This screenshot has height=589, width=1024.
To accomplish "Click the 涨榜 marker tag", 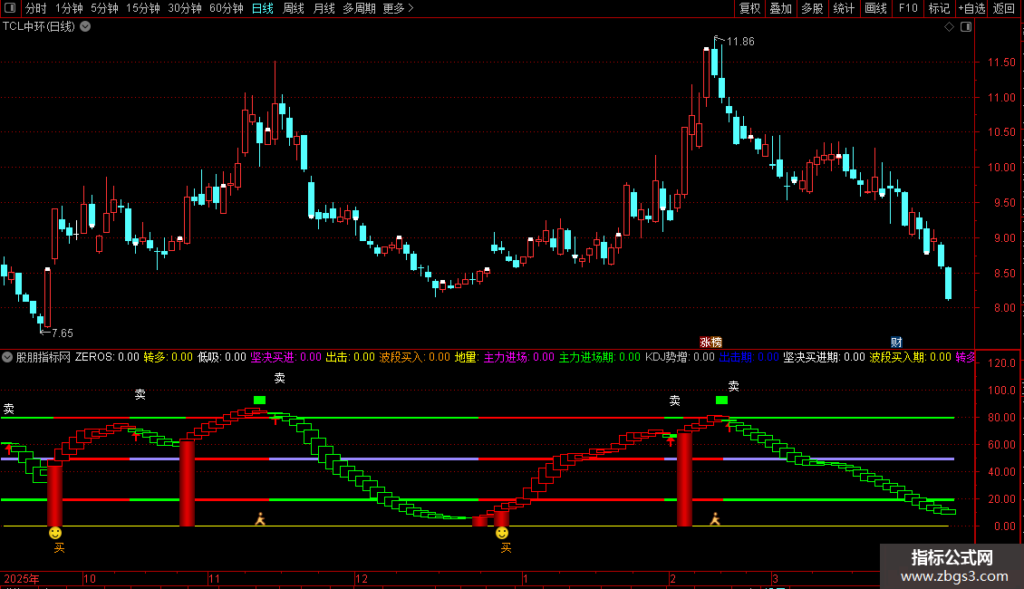I will (710, 343).
